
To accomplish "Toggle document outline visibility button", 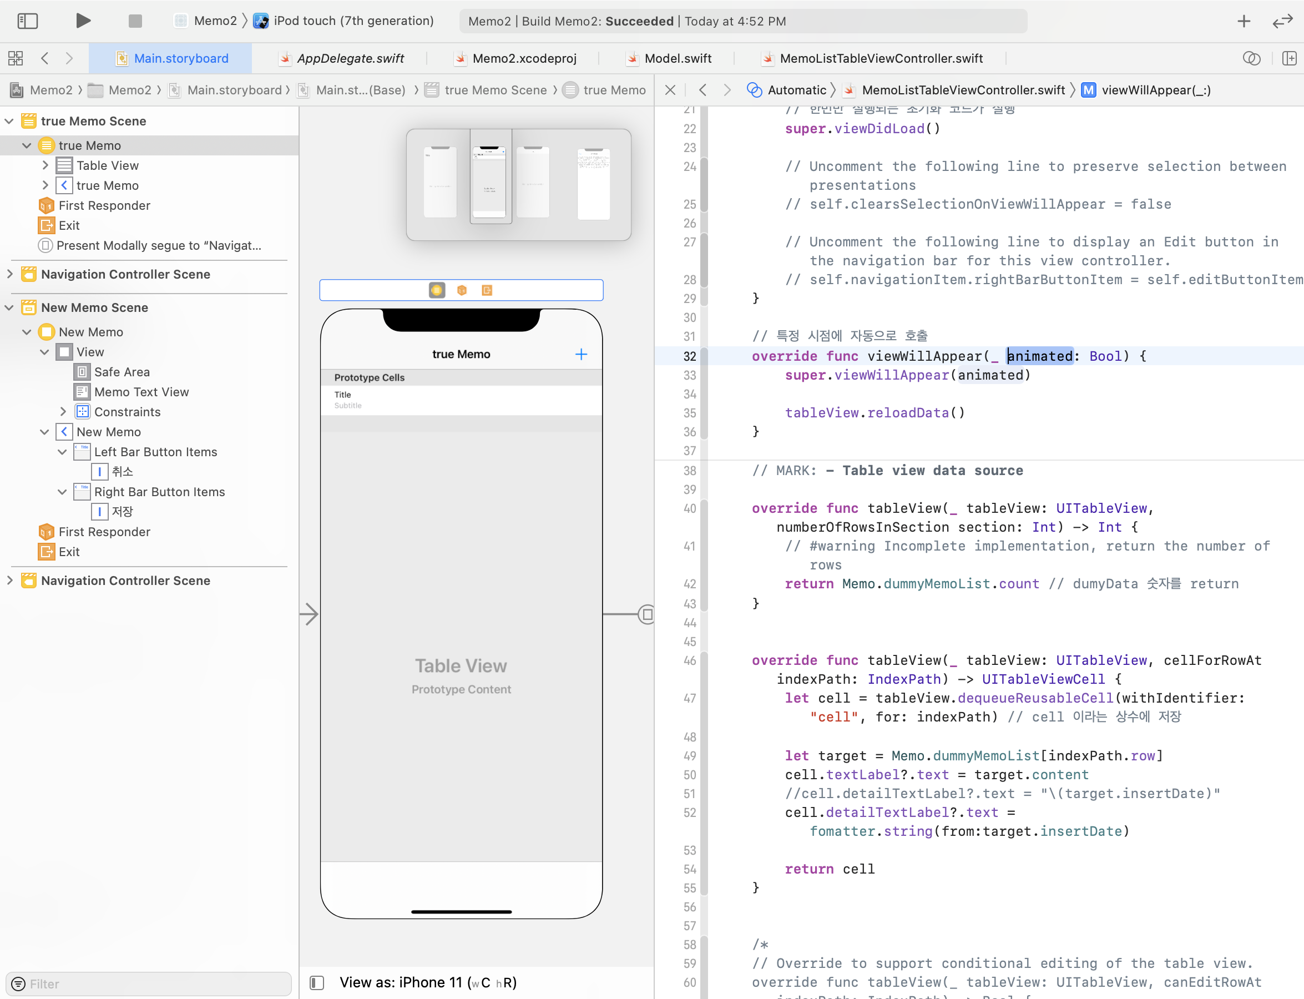I will 317,982.
